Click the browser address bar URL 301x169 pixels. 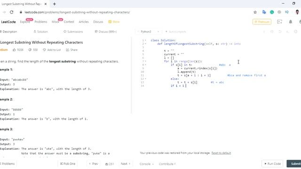[77, 12]
